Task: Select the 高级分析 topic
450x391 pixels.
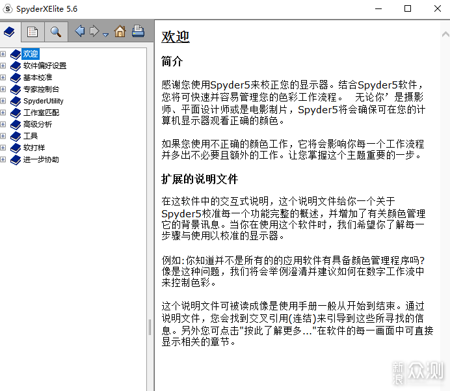Action: point(38,124)
